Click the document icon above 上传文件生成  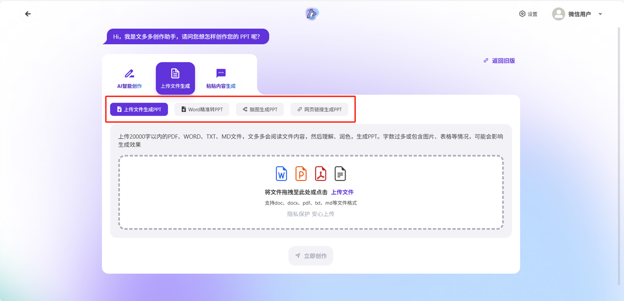pos(175,73)
